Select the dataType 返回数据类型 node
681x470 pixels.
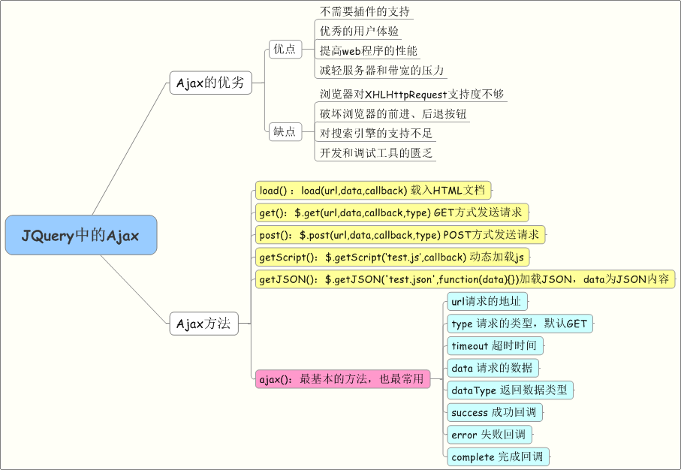[511, 390]
